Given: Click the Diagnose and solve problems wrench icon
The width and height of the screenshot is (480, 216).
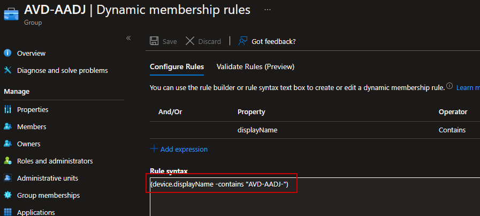Looking at the screenshot, I should point(7,70).
